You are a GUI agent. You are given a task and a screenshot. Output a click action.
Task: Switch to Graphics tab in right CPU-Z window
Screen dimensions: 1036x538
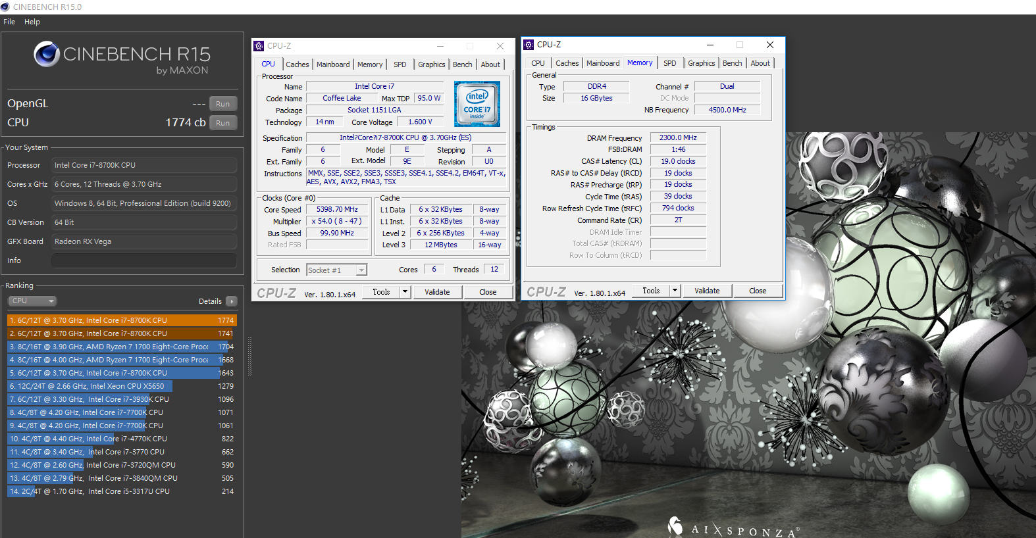pos(702,63)
